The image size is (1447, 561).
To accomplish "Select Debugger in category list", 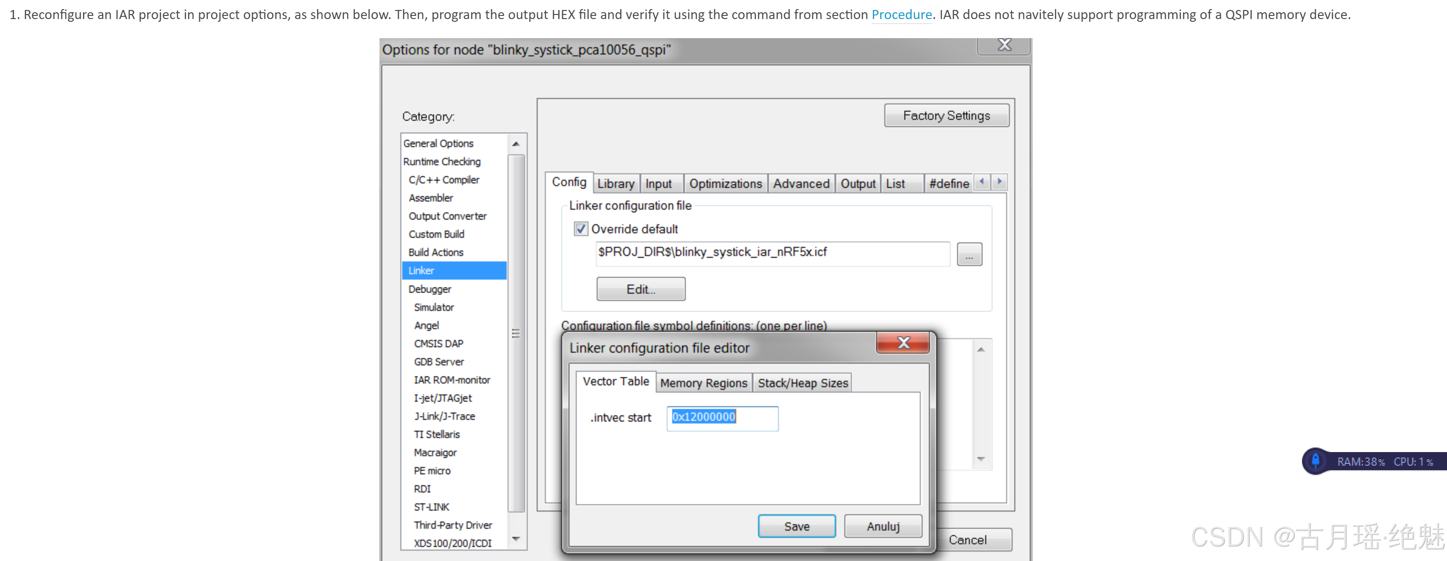I will coord(430,289).
